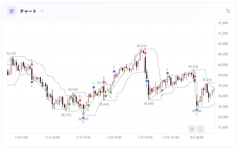Screen dimensions: 239x149
Task: Click the orange dot above the 38,640 label
Action: coord(105,96)
